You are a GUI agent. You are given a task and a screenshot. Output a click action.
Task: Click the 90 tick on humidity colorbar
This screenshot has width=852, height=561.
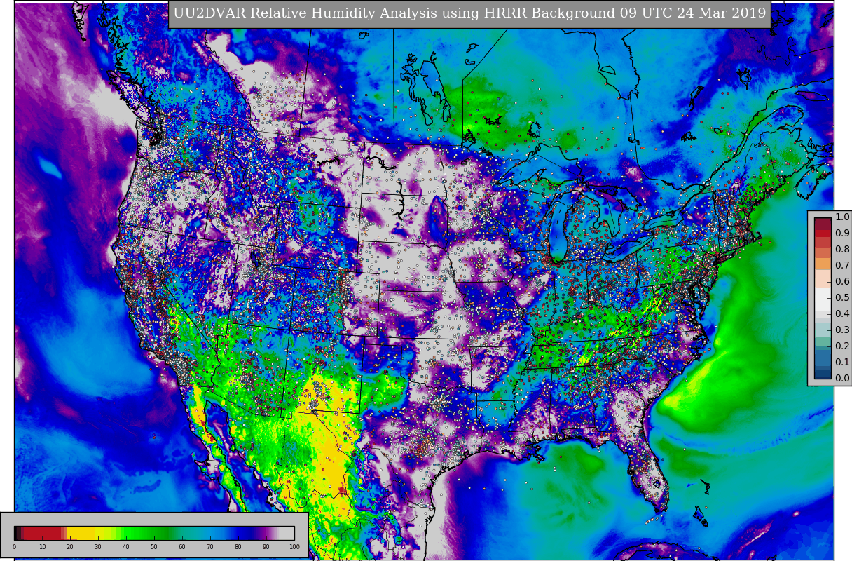point(266,547)
